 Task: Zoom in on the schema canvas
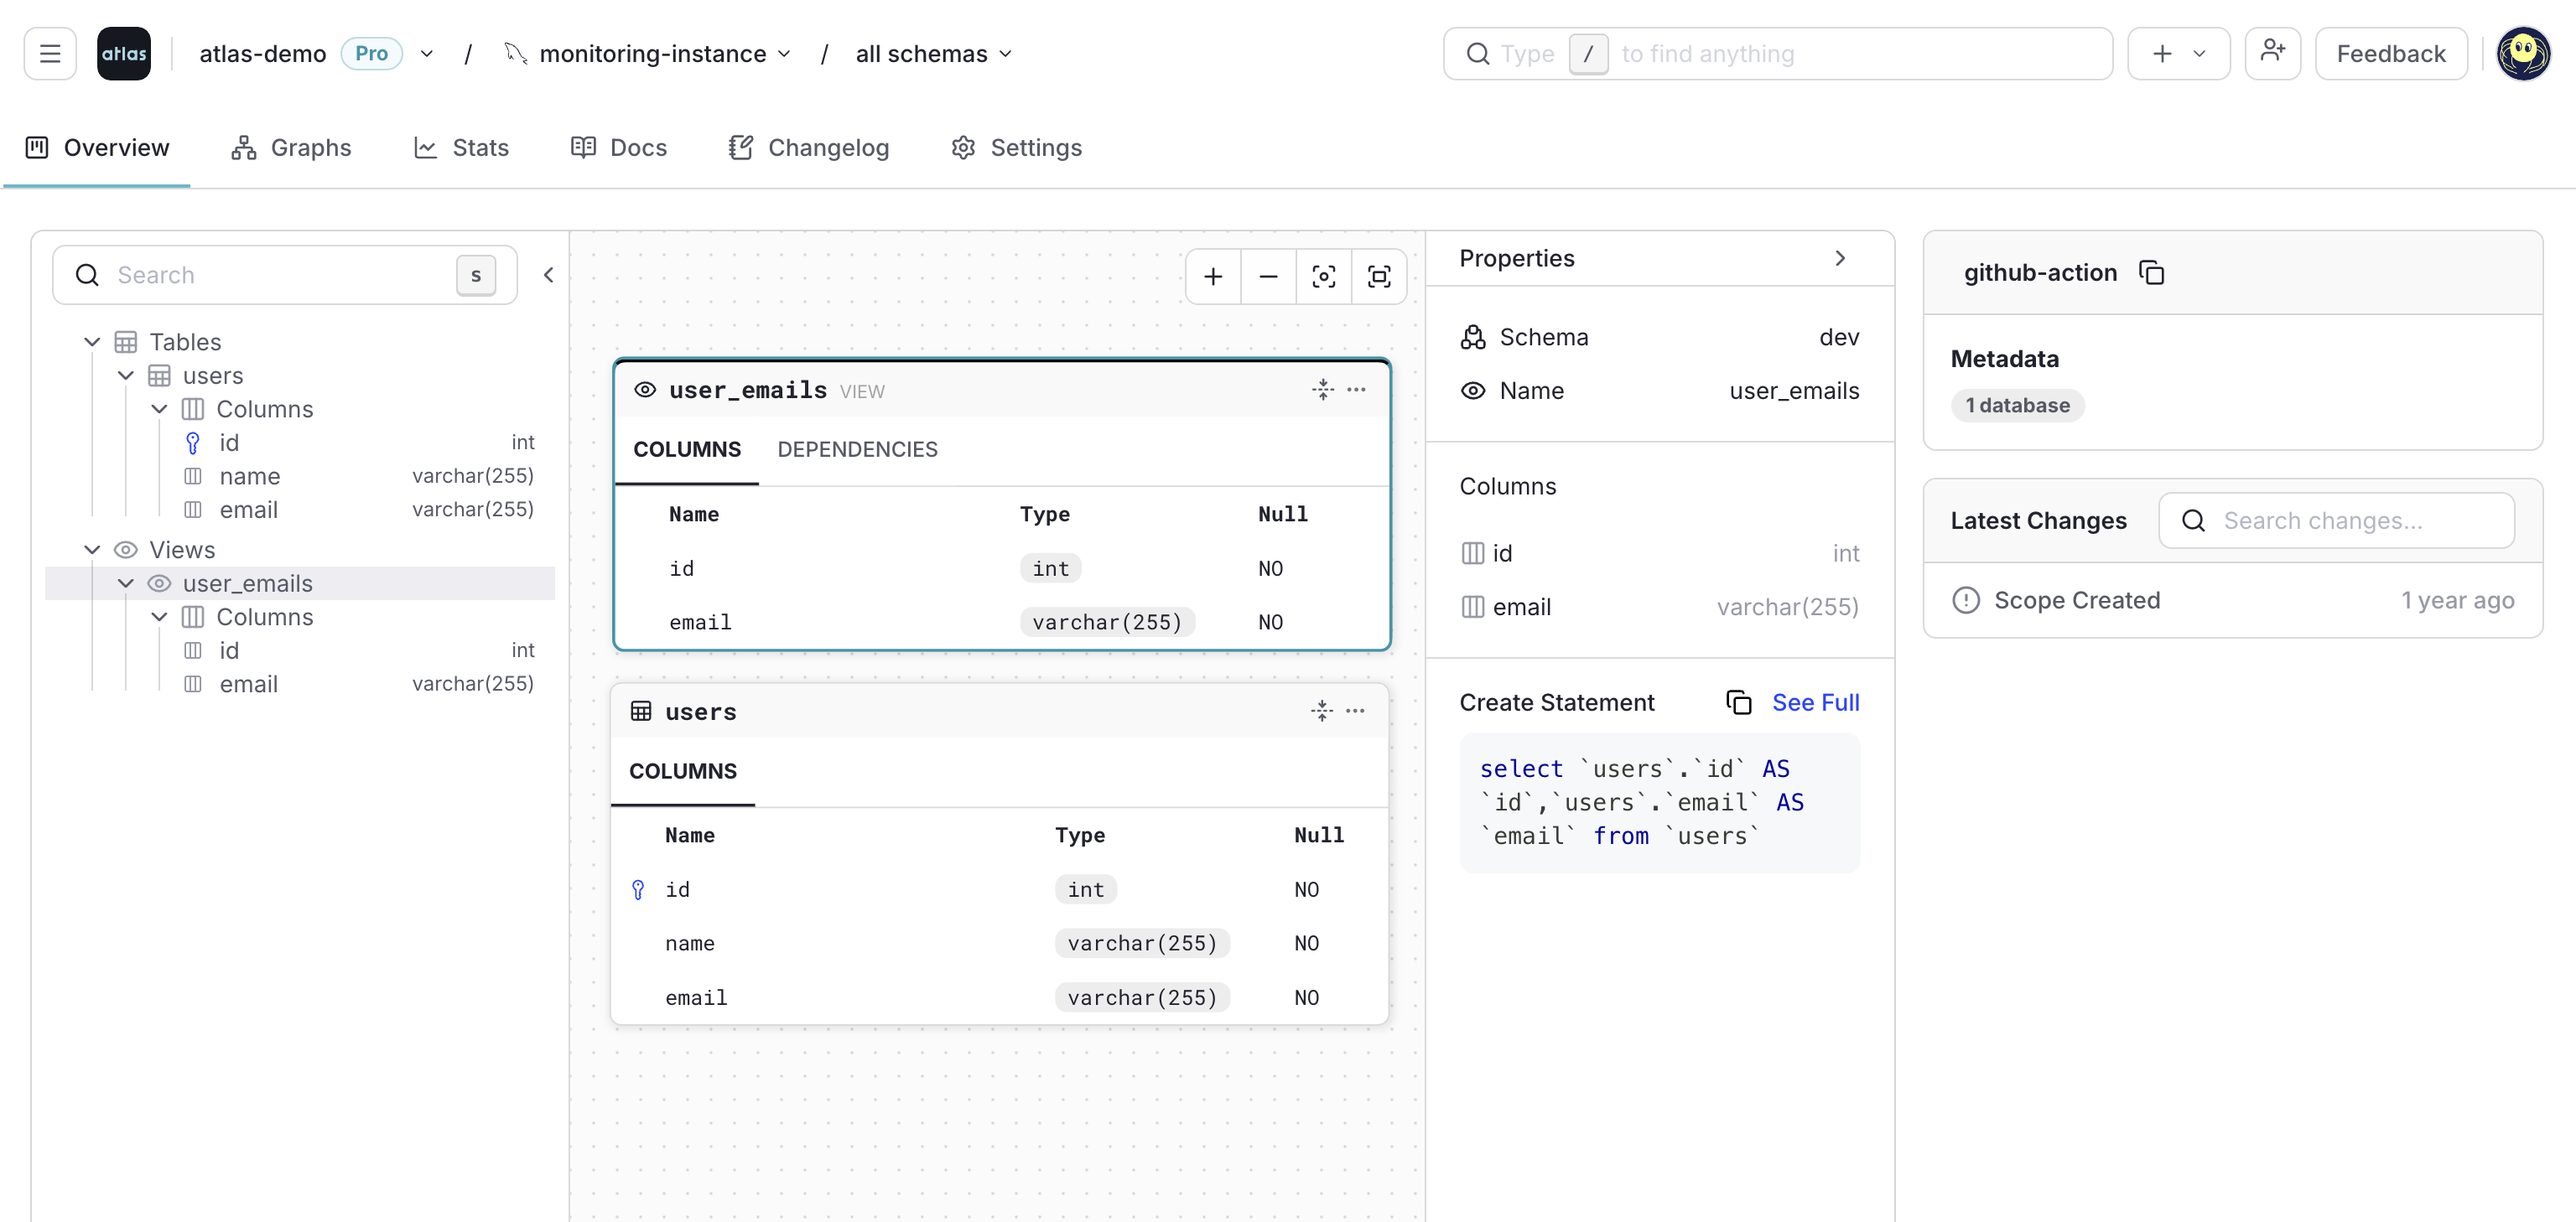tap(1213, 277)
